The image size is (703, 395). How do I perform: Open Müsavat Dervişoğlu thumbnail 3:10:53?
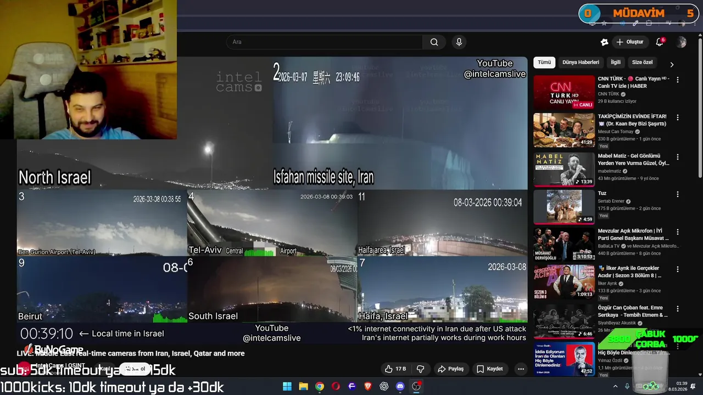(564, 244)
